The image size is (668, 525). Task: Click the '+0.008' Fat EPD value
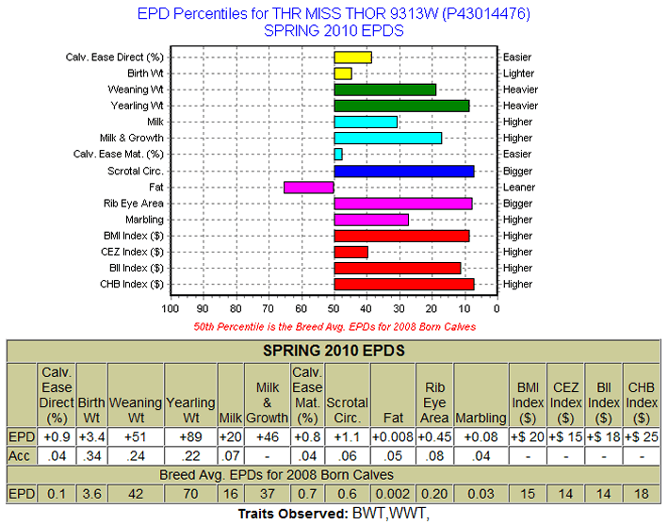tap(393, 437)
